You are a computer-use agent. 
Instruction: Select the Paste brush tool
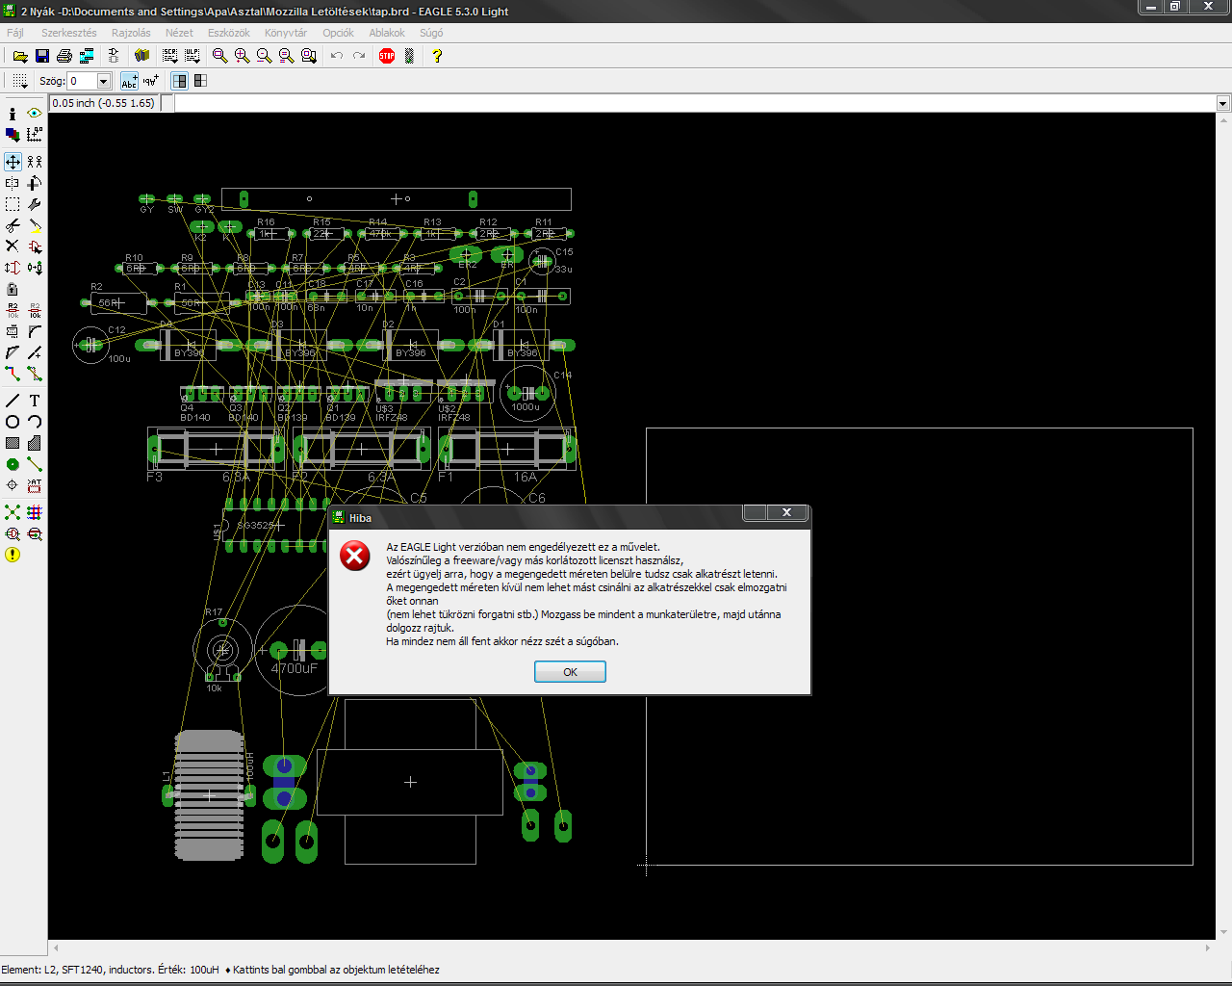coord(35,225)
